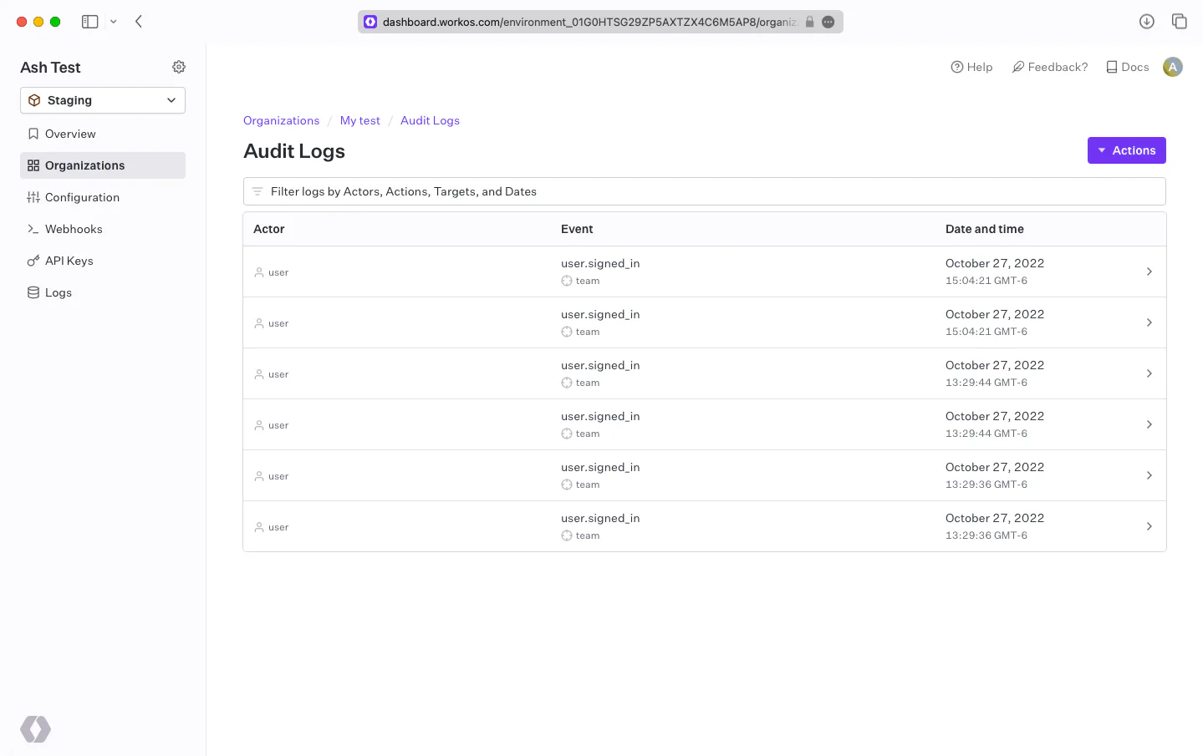This screenshot has width=1203, height=756.
Task: Open the Overview section icon
Action: pyautogui.click(x=33, y=134)
